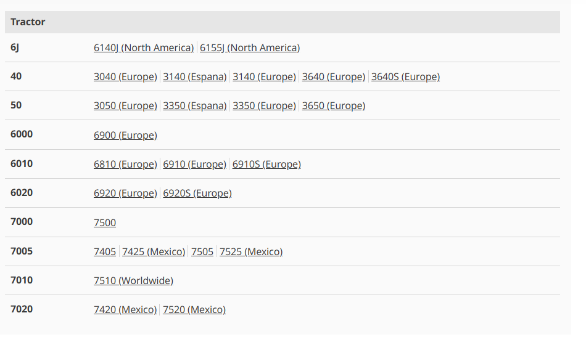
Task: Open the 6910S (Europe) link
Action: point(266,165)
